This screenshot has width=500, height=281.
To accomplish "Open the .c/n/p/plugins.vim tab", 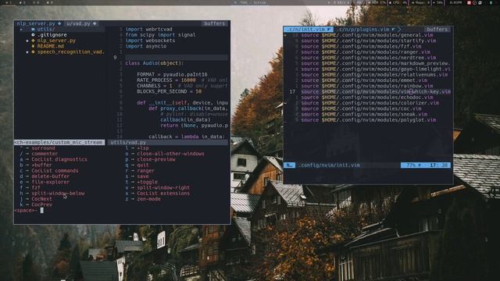I will pyautogui.click(x=366, y=30).
